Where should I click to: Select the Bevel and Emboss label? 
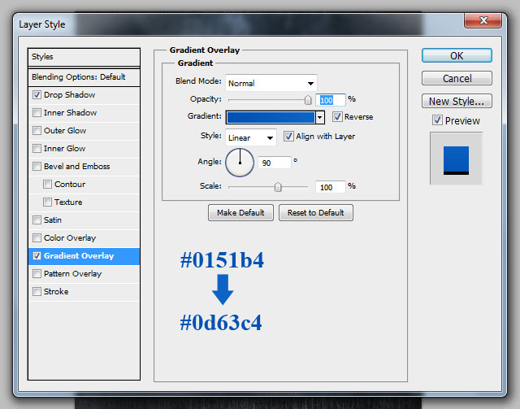pyautogui.click(x=76, y=167)
